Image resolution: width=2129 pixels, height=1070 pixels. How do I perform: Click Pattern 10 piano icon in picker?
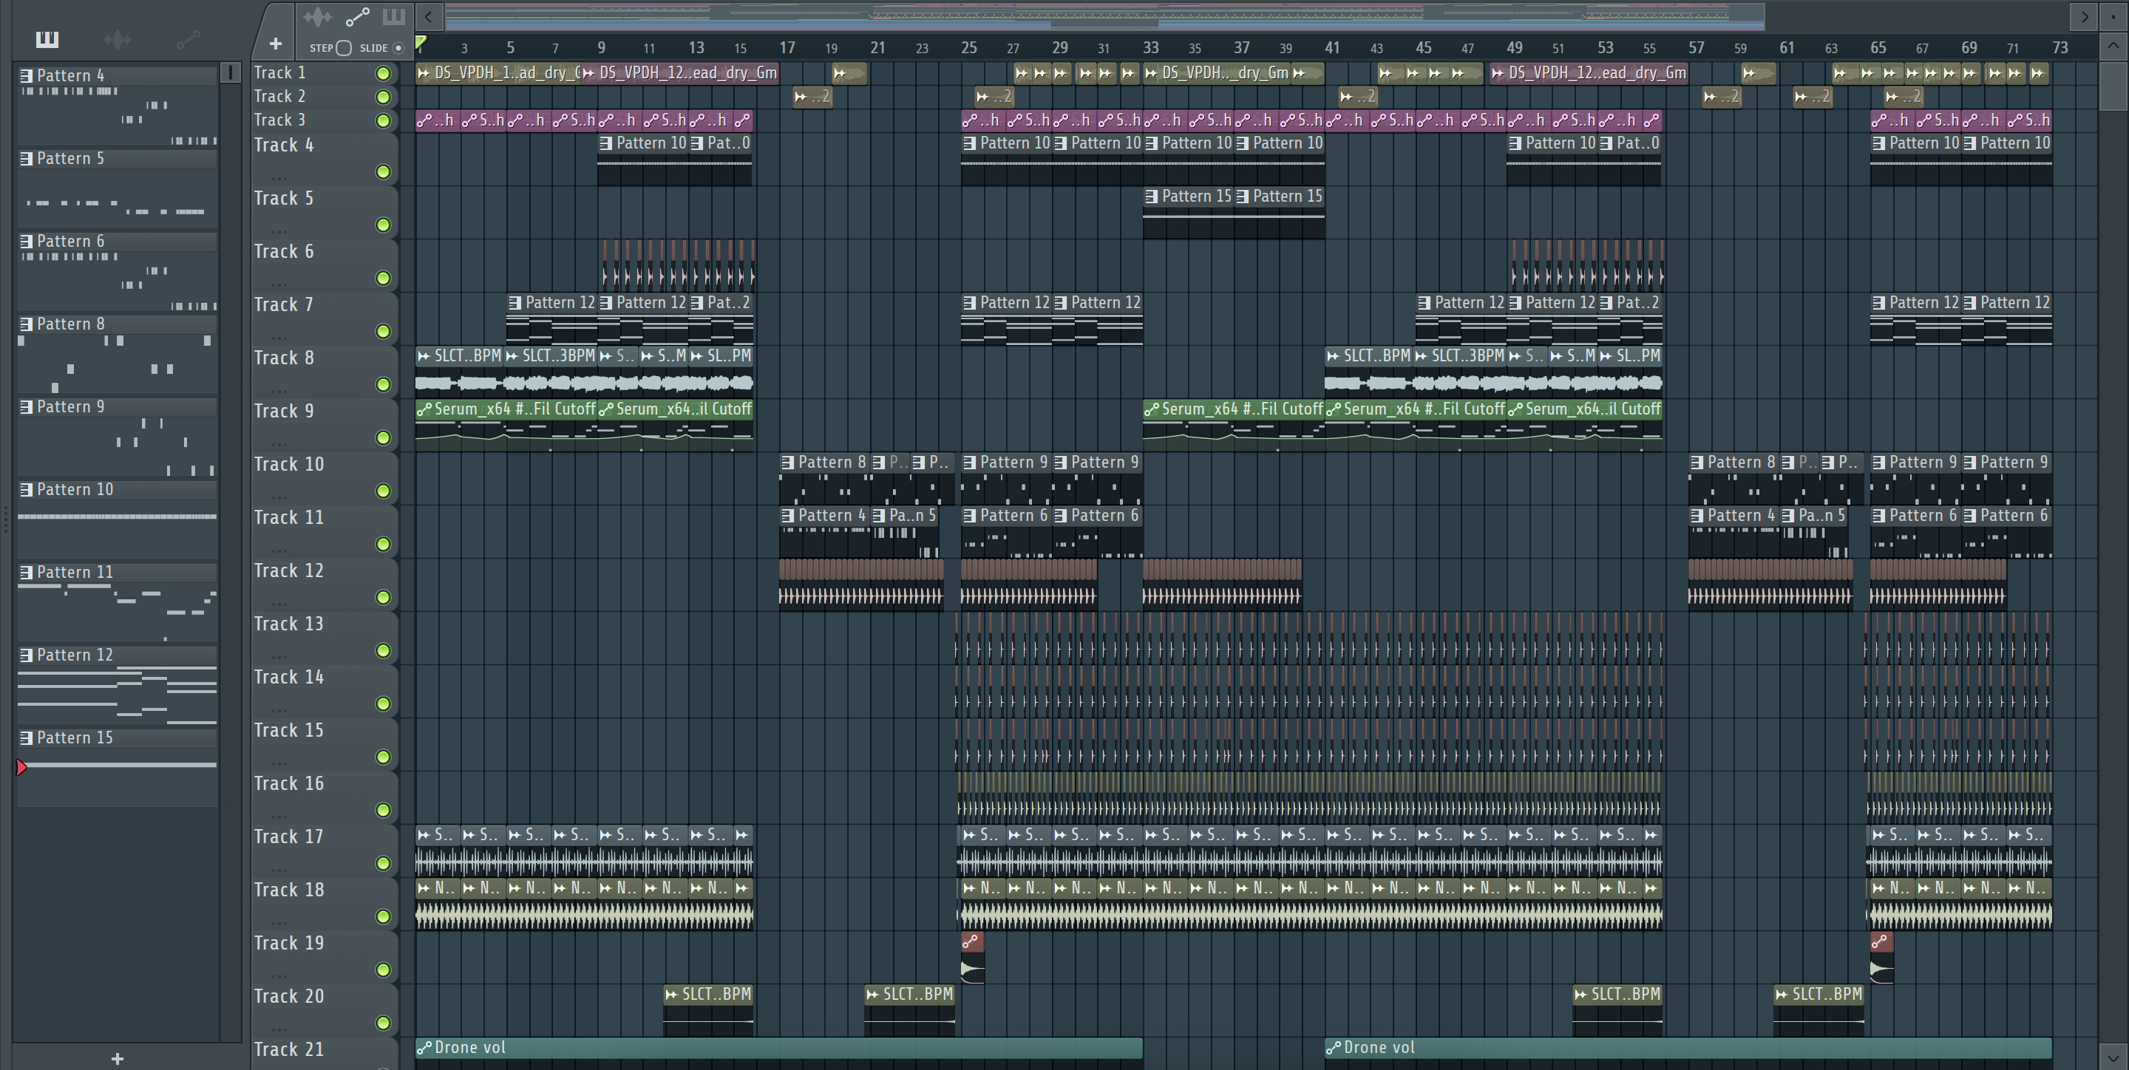coord(27,490)
